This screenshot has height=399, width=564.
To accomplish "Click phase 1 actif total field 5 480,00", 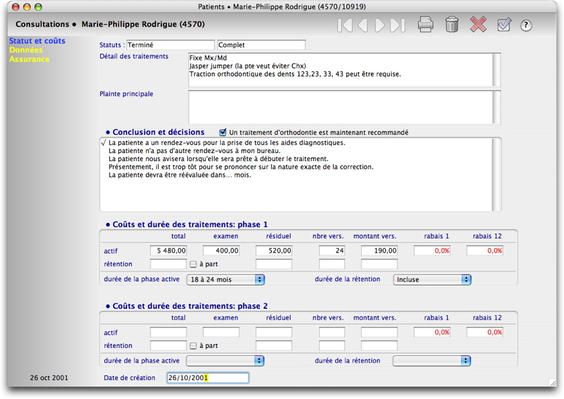I will tap(168, 251).
